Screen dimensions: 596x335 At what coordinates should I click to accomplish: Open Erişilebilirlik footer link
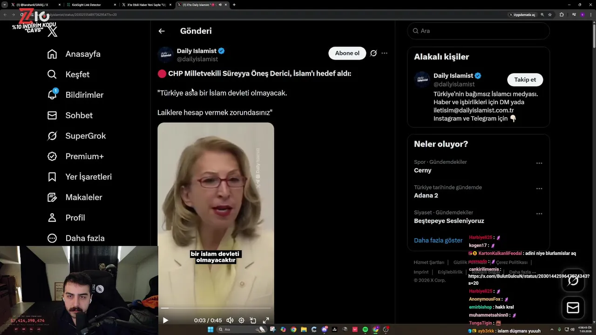pyautogui.click(x=450, y=272)
